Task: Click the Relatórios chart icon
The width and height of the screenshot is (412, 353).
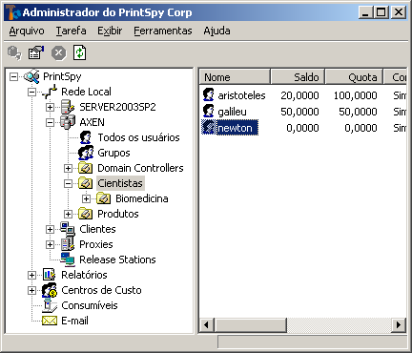Action: pos(50,275)
